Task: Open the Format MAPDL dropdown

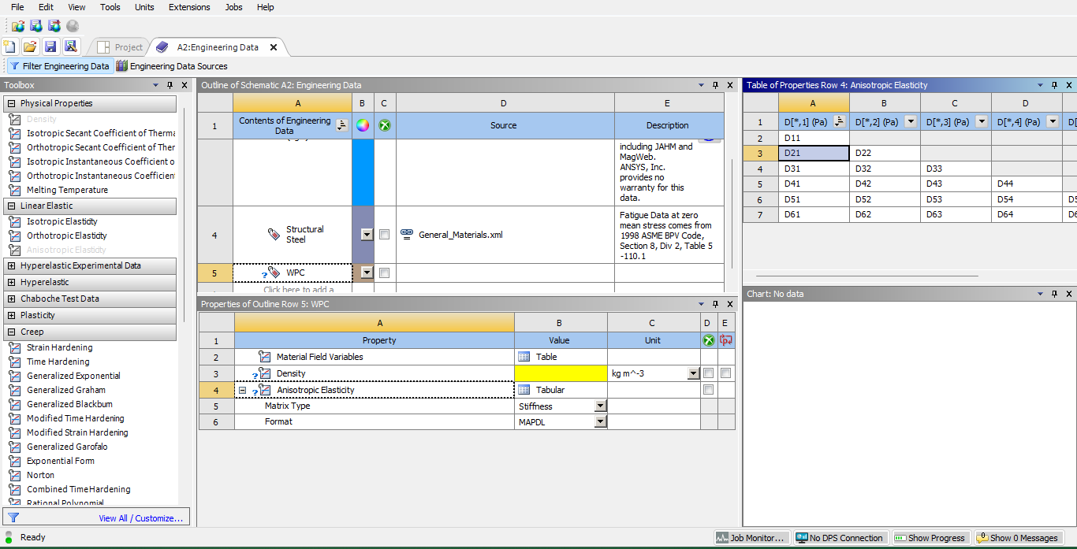Action: point(600,422)
